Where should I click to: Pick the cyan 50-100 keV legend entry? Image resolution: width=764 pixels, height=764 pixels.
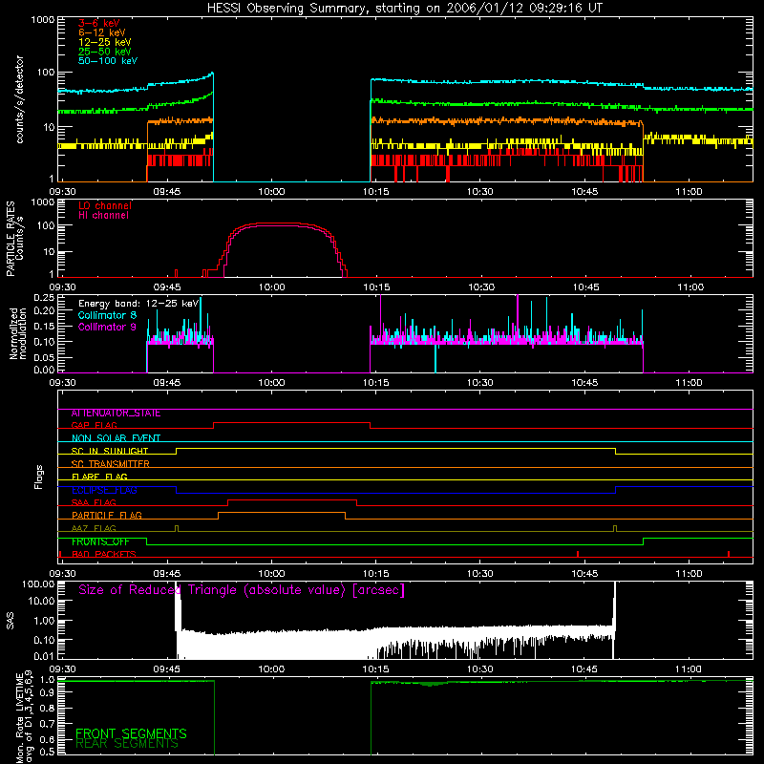pyautogui.click(x=108, y=61)
